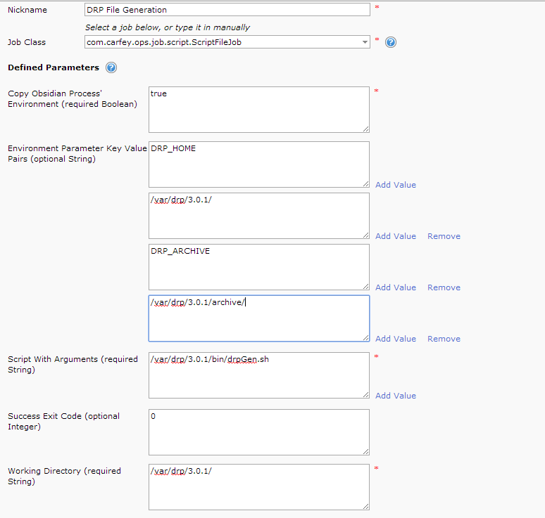545x518 pixels.
Task: Expand the Job Class dropdown arrow
Action: [x=365, y=42]
